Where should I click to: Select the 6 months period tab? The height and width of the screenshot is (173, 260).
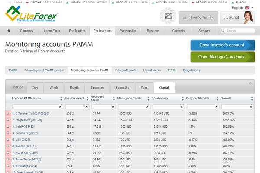coord(122,88)
